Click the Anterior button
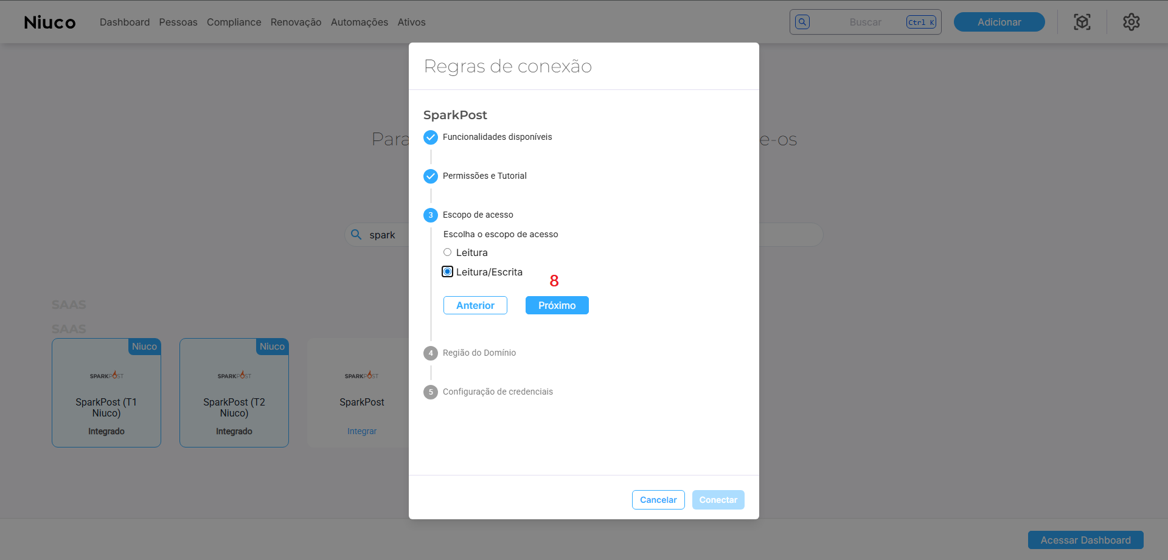This screenshot has height=560, width=1168. (x=475, y=305)
